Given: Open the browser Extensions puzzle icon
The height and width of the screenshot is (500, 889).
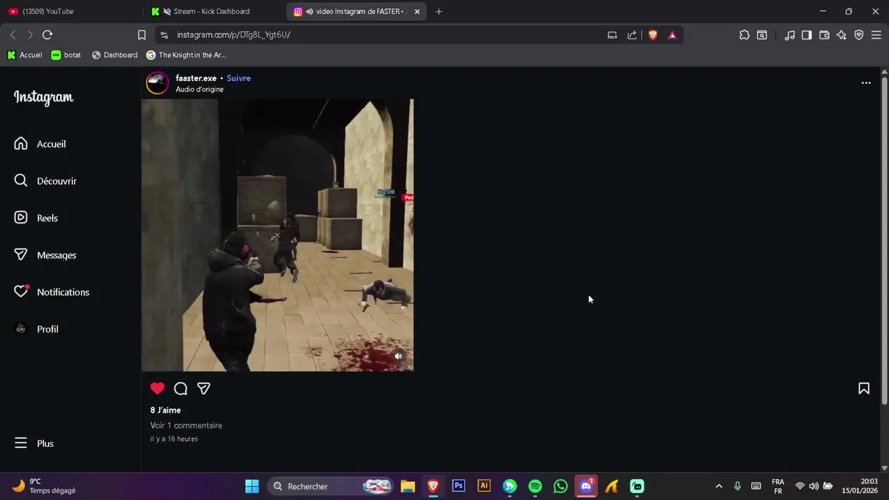Looking at the screenshot, I should coord(745,35).
